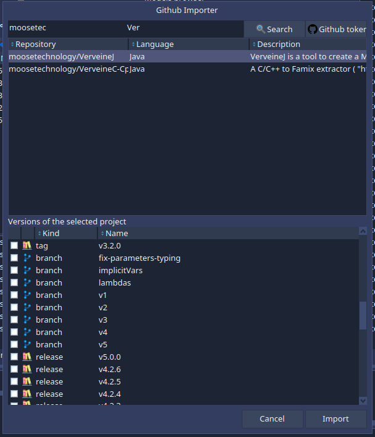Select moosetechnology/VerveineJ repository row
Viewport: 375px width, 437px height.
pos(187,57)
